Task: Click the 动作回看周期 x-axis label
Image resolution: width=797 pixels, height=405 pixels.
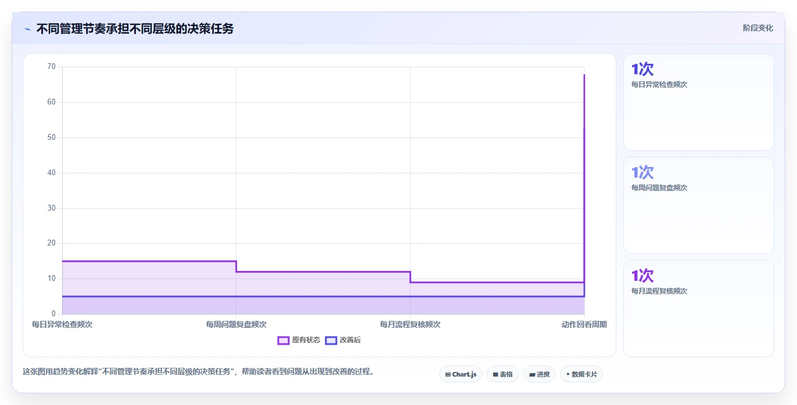Action: point(584,324)
